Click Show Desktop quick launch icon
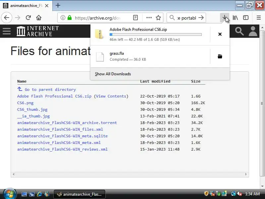Screen dimensions: 265x199 coord(24,194)
